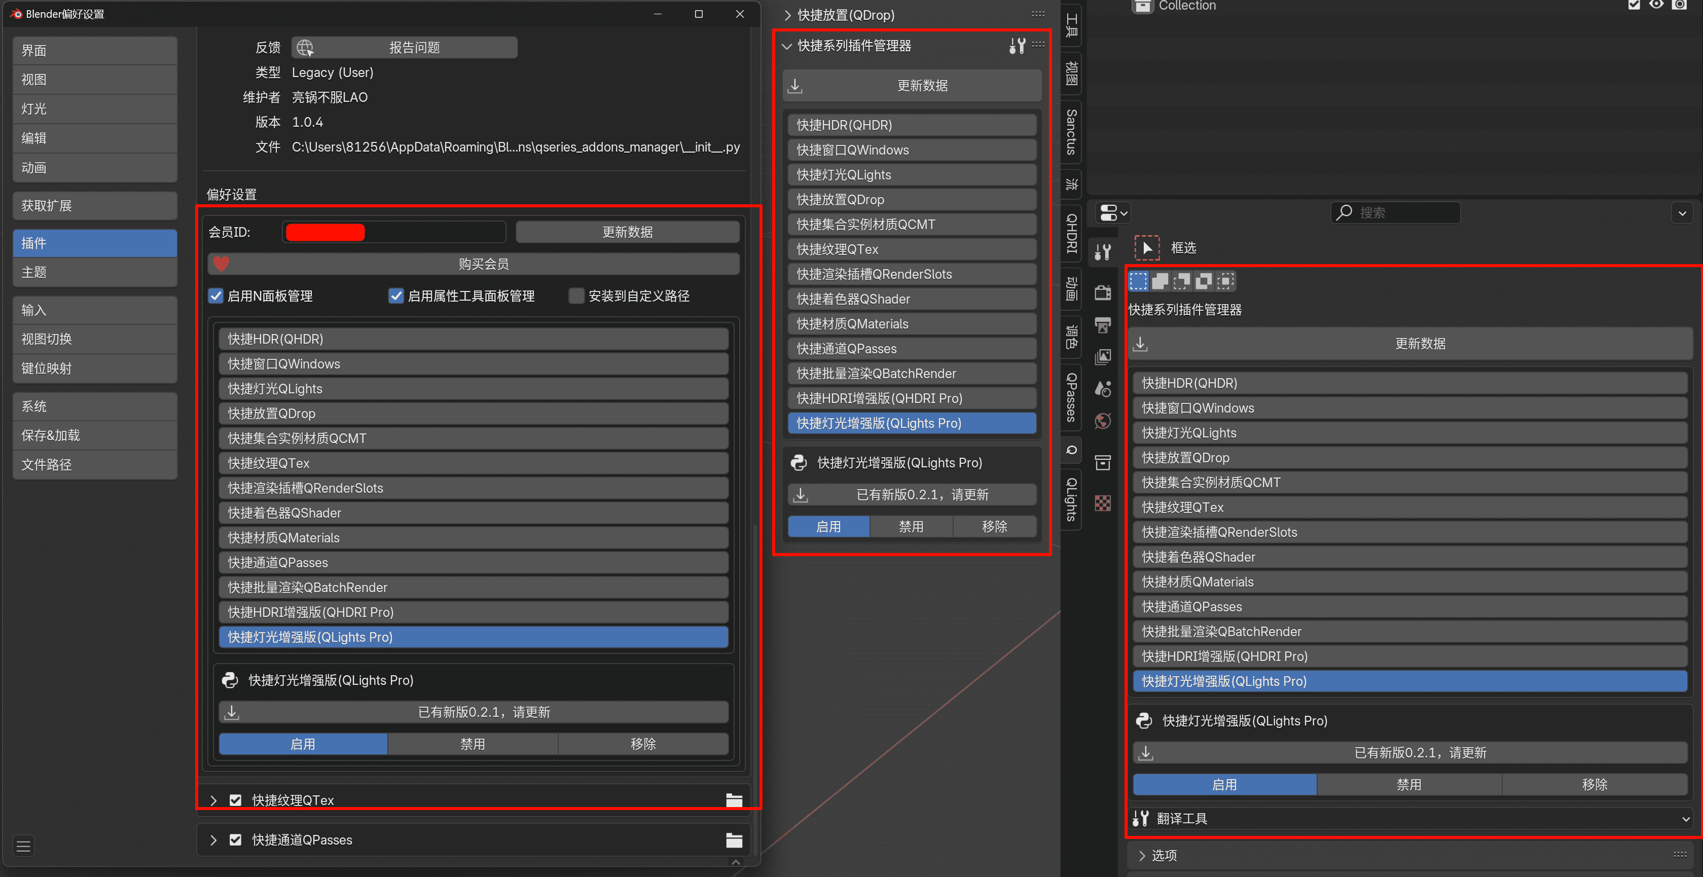Toggle the 启用N面板管理 checkbox
The image size is (1703, 877).
215,296
